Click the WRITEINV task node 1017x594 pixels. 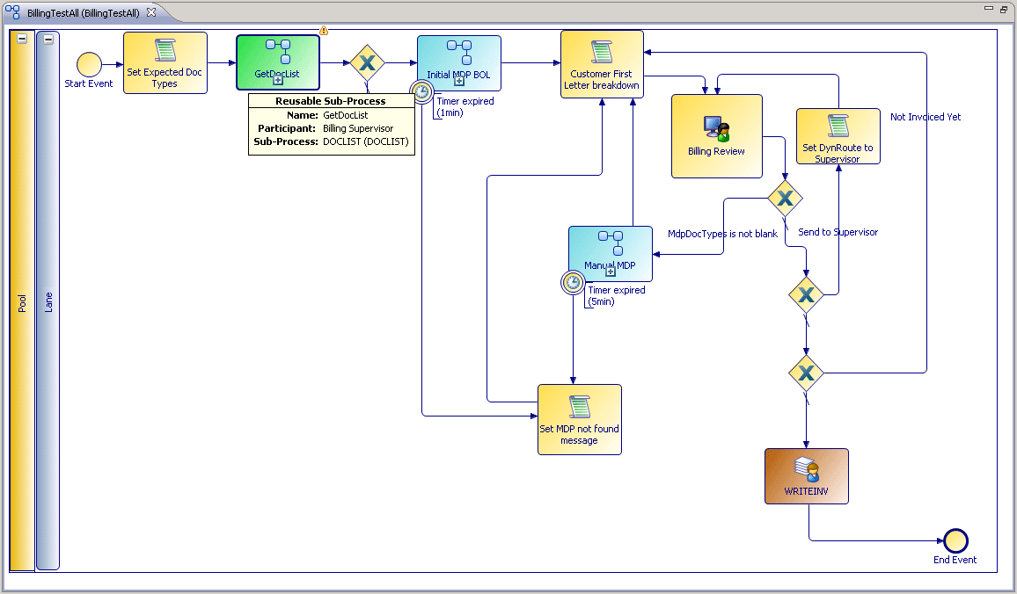point(806,475)
